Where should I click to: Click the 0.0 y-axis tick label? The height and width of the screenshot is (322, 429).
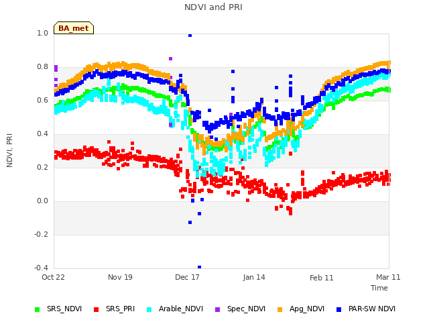pyautogui.click(x=42, y=201)
